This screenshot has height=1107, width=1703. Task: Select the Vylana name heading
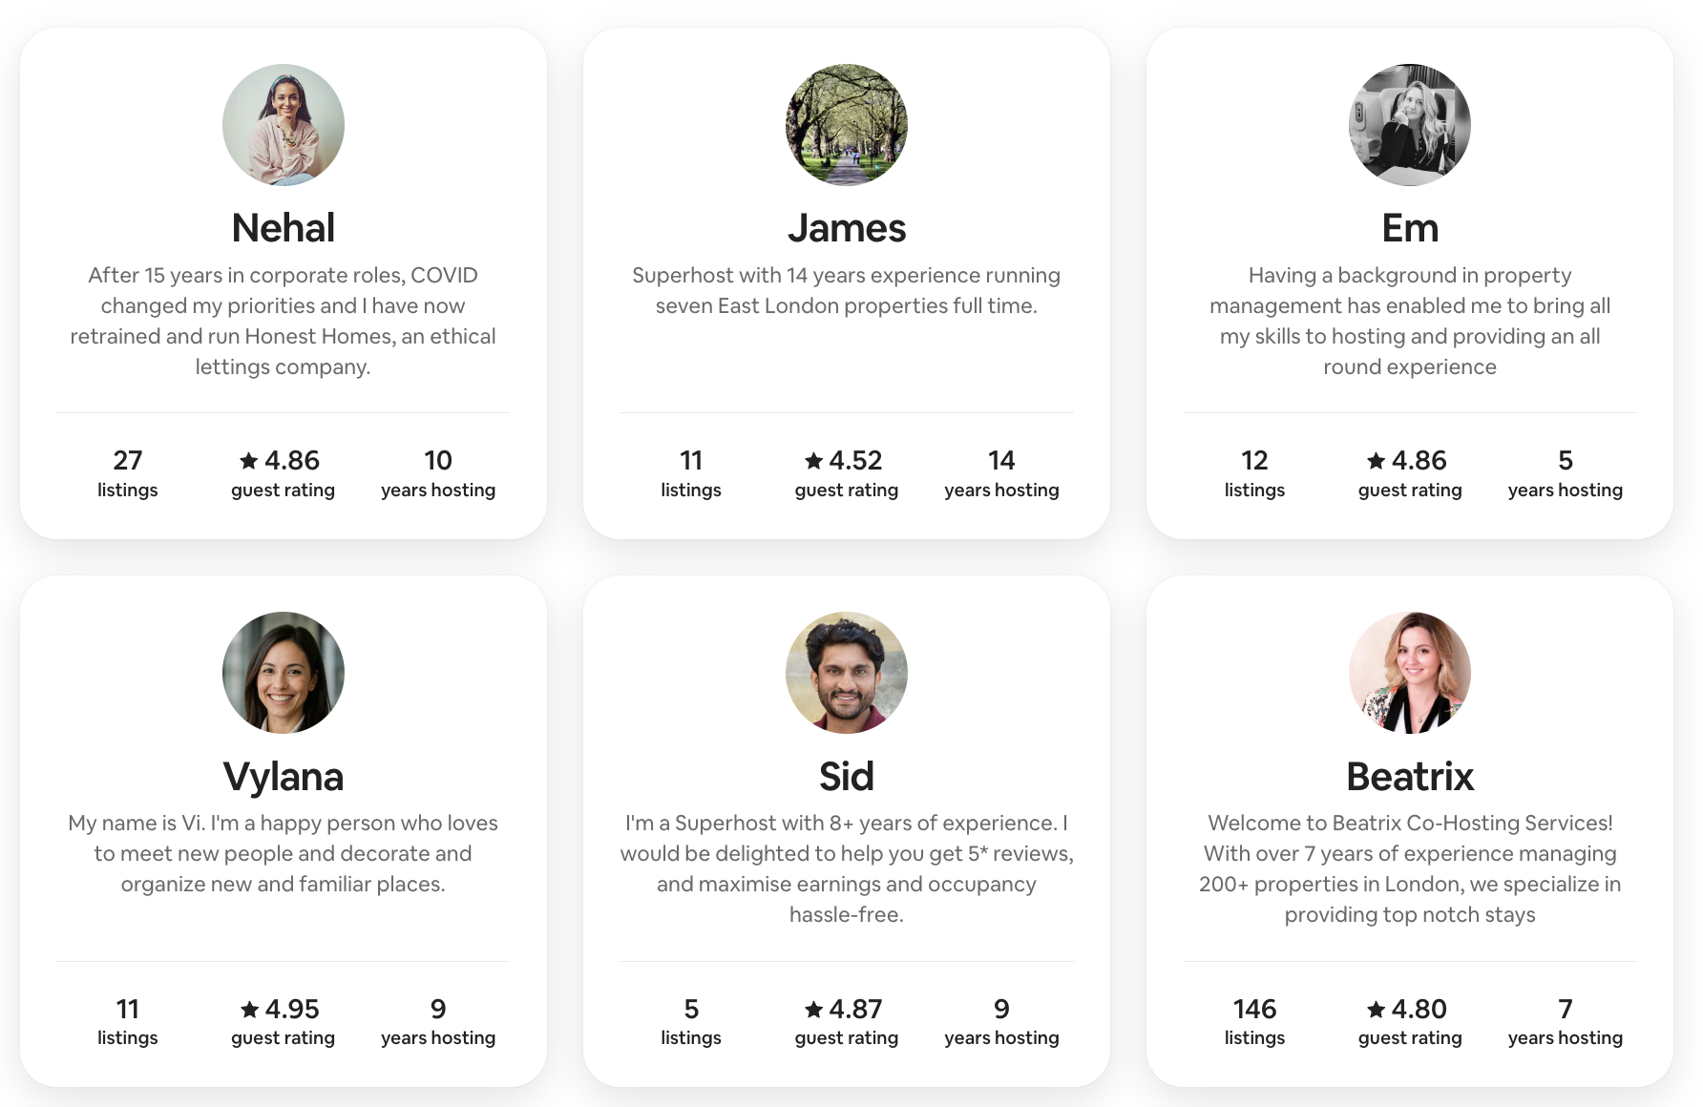(x=284, y=776)
